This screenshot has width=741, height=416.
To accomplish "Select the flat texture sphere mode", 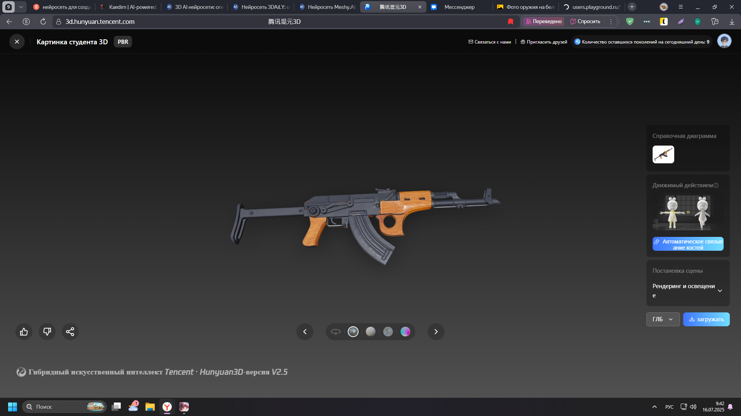I will [388, 332].
